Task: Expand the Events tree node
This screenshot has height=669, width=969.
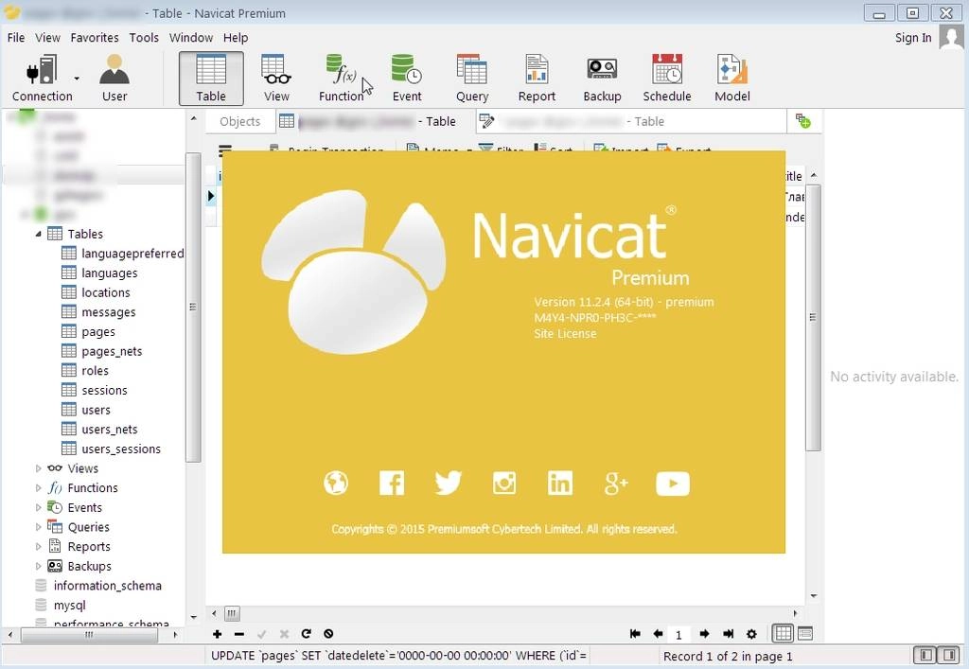Action: (38, 508)
